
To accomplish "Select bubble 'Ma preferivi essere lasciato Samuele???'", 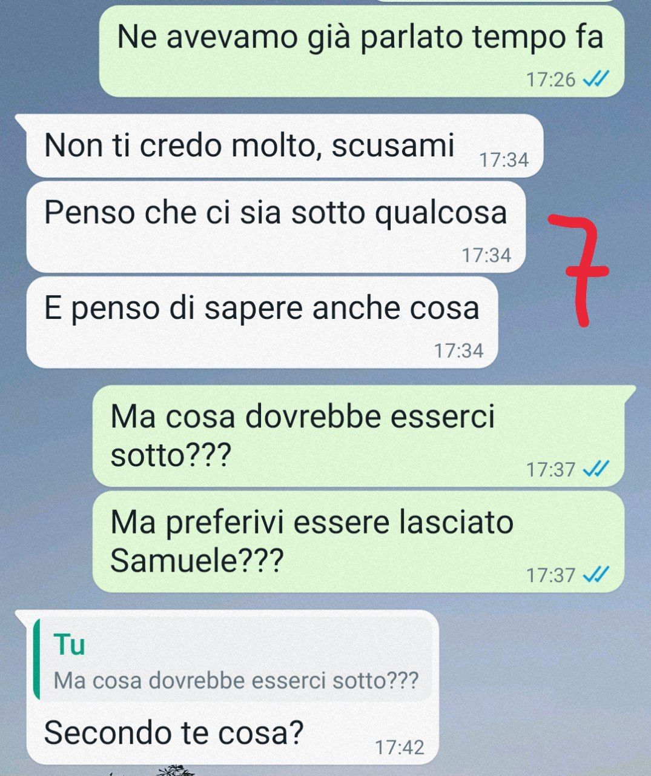I will point(358,542).
